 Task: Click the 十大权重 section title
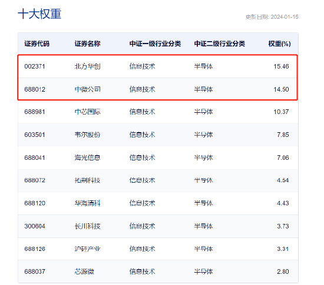(39, 14)
